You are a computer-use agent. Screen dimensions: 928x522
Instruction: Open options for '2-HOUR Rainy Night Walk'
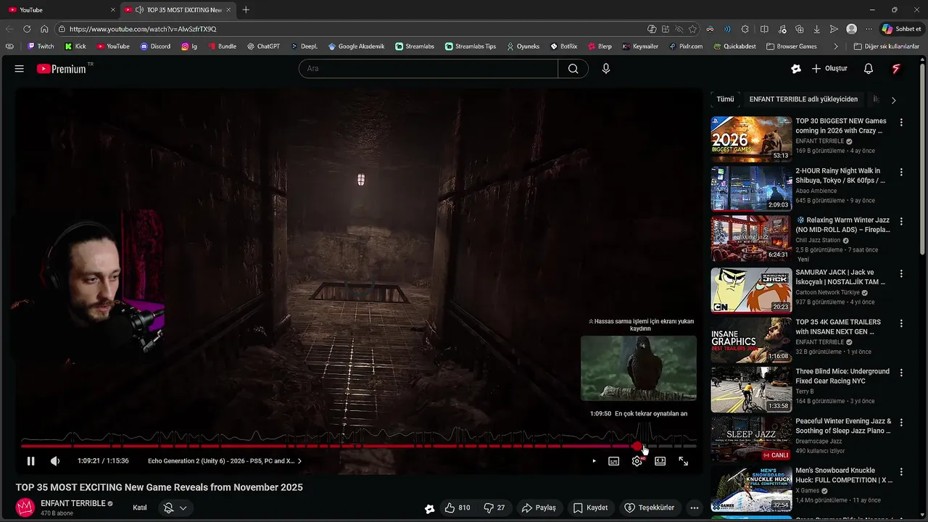[901, 173]
